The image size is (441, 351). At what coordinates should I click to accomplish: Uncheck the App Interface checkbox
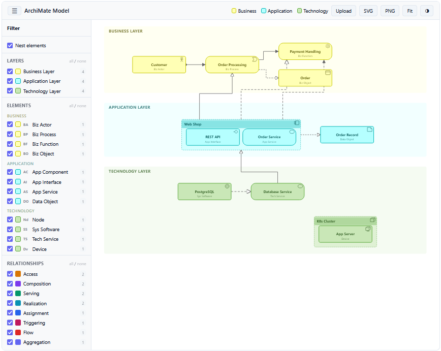tap(10, 182)
